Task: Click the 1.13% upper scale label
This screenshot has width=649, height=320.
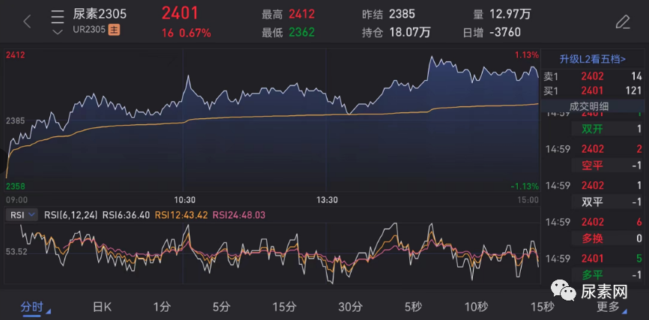Action: coord(527,55)
